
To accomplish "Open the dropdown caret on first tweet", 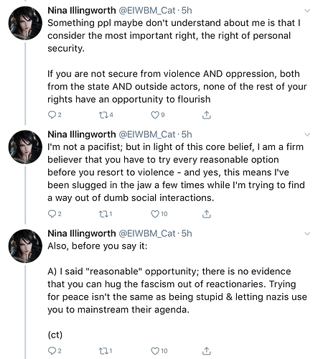I will pyautogui.click(x=307, y=11).
